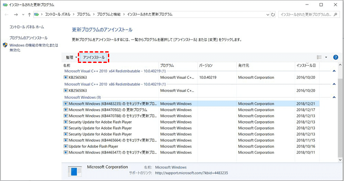344x181 pixels.
Task: Select the KB4465664 security update row
Action: pos(191,140)
